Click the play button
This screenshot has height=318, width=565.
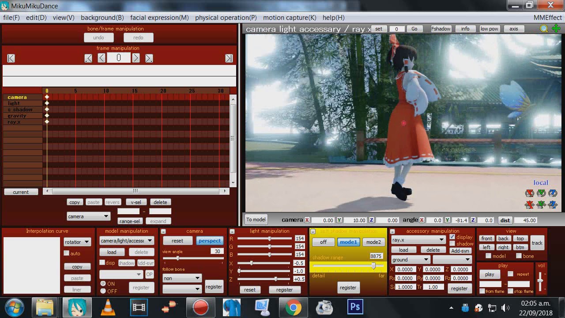tap(490, 274)
